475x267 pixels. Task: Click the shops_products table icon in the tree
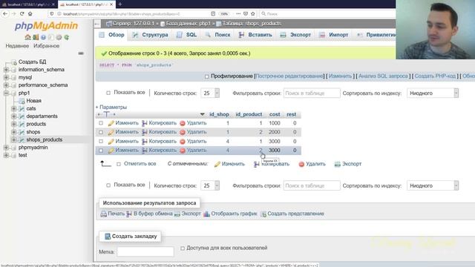(22, 140)
